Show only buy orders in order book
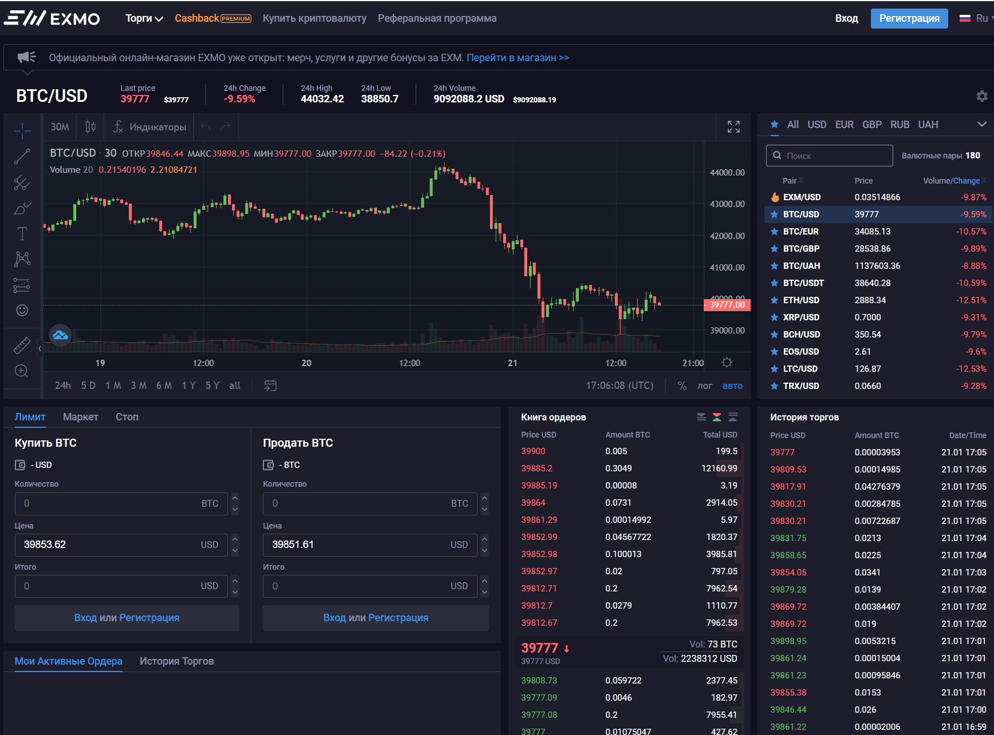994x735 pixels. point(733,417)
